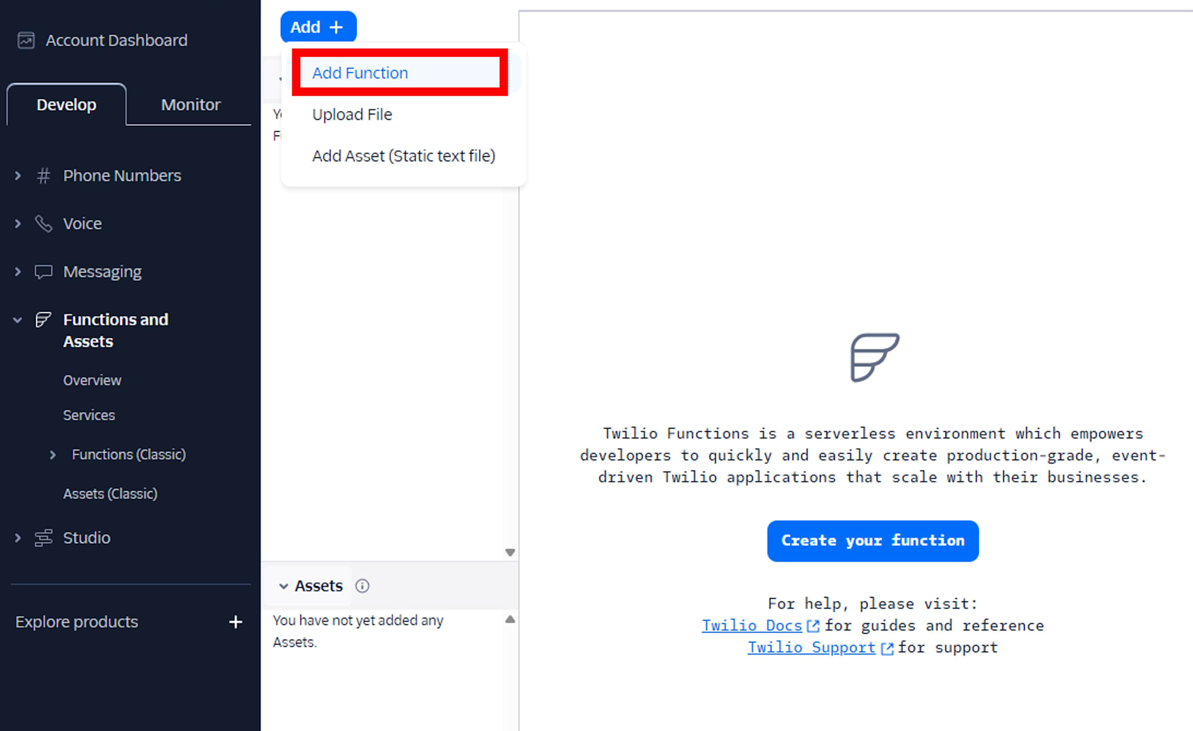Expand the Messaging section chevron
The height and width of the screenshot is (731, 1193).
pos(18,272)
